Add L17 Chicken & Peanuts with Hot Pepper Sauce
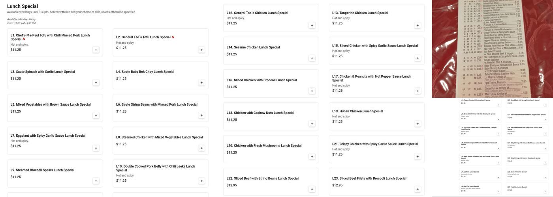This screenshot has width=553, height=197. pos(418,91)
